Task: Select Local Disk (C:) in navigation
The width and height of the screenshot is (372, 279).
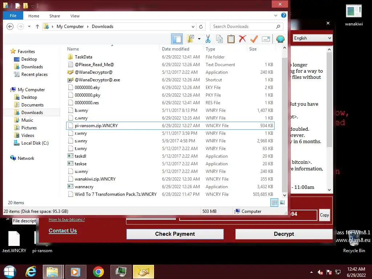Action: (35, 143)
